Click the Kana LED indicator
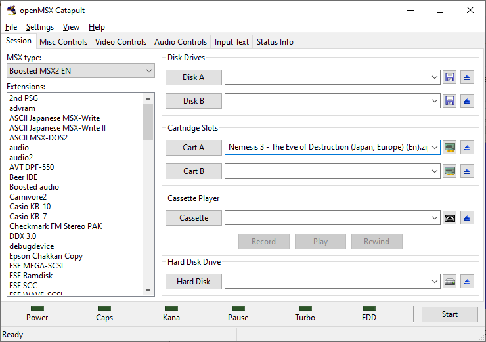This screenshot has width=486, height=342. (x=171, y=309)
